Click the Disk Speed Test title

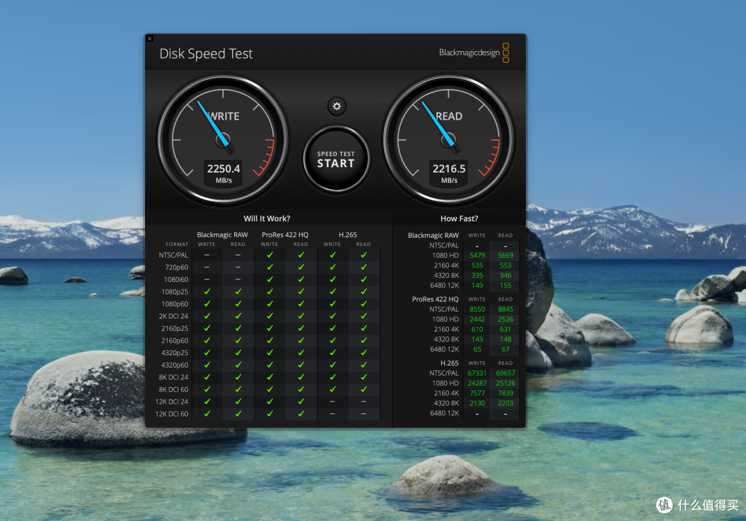[x=206, y=54]
